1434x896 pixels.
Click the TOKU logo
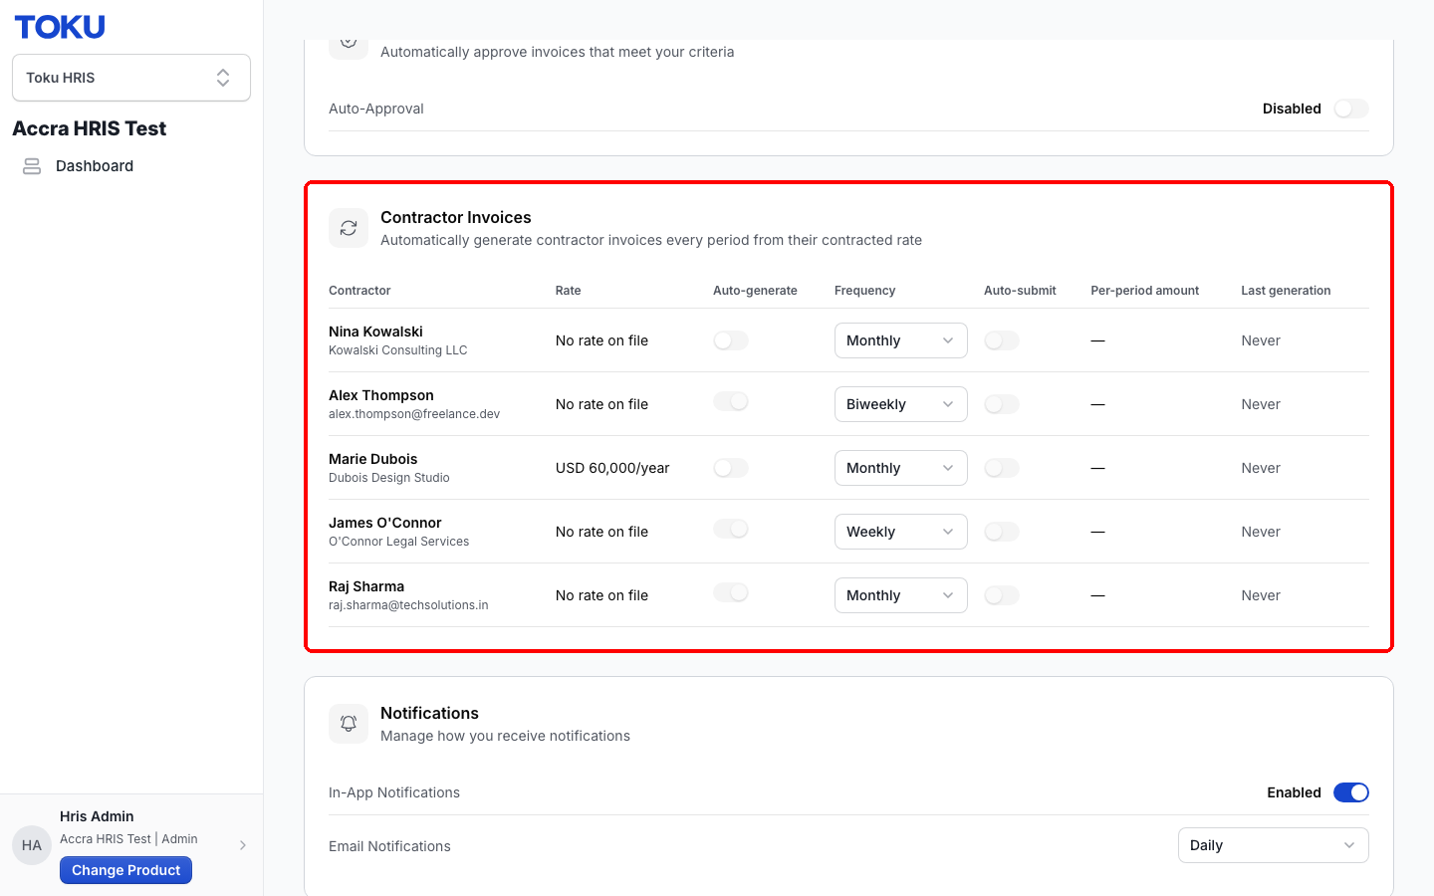[60, 27]
